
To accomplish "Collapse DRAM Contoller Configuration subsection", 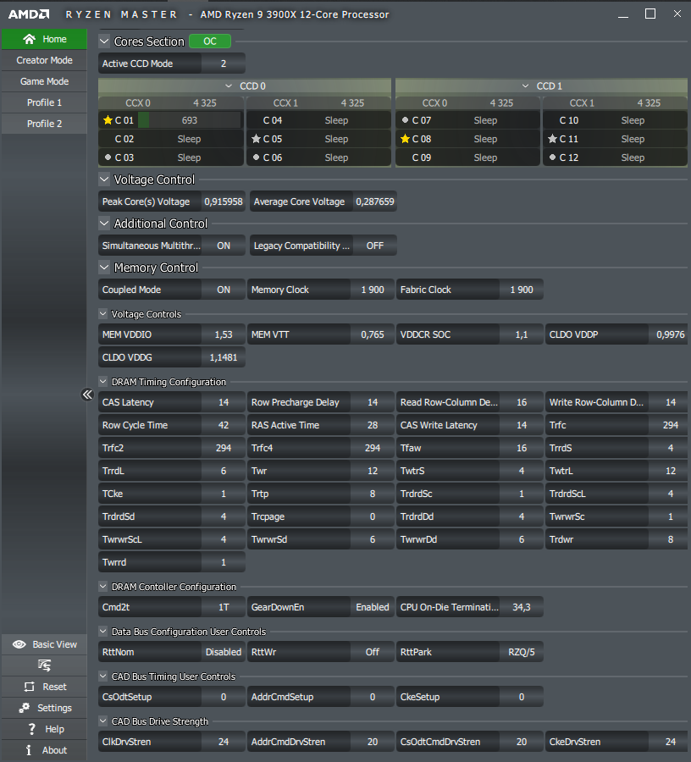I will coord(102,587).
